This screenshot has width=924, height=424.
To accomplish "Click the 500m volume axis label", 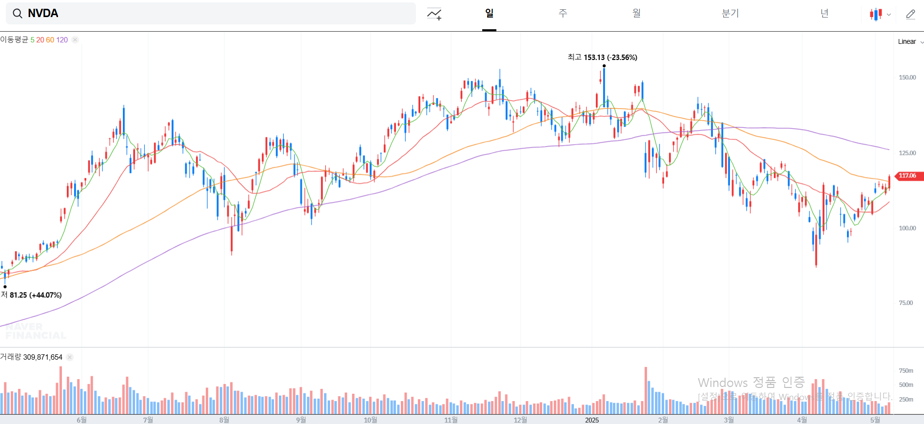I will [x=906, y=385].
